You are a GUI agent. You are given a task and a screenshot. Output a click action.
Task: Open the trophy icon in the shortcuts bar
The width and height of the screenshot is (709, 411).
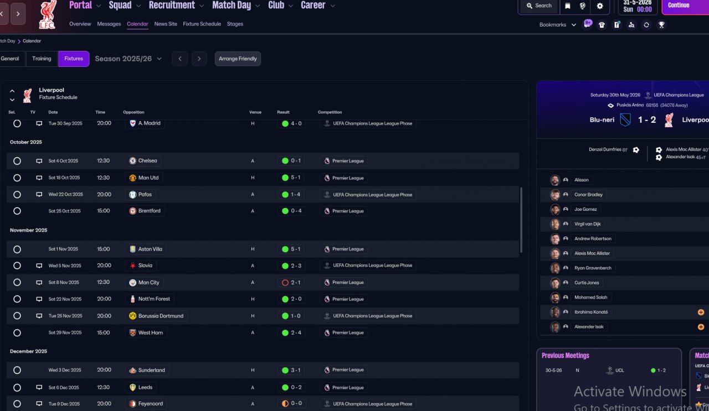tap(661, 25)
